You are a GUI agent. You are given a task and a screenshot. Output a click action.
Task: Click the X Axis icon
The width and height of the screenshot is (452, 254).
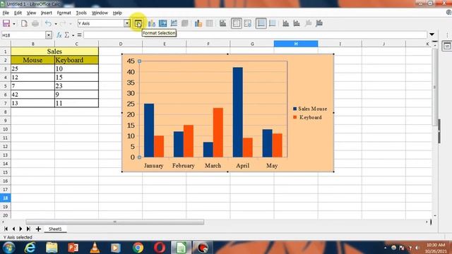click(x=285, y=23)
